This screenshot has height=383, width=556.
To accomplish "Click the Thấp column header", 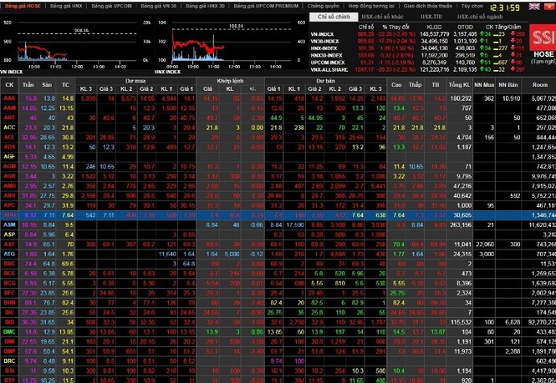I will point(415,85).
